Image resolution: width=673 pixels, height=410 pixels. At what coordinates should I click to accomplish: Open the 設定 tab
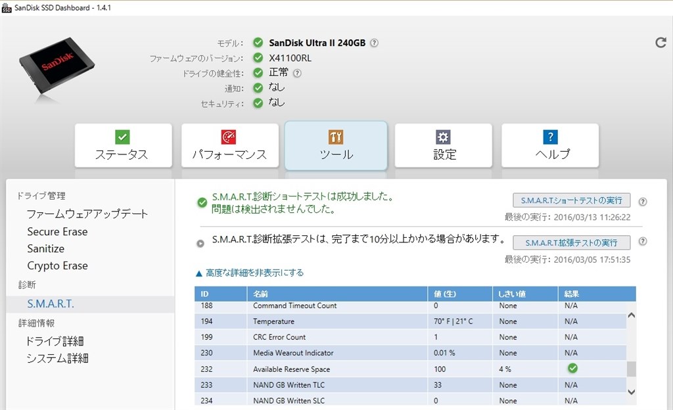444,145
